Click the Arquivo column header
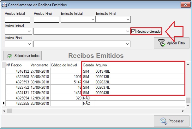 pyautogui.click(x=101, y=65)
